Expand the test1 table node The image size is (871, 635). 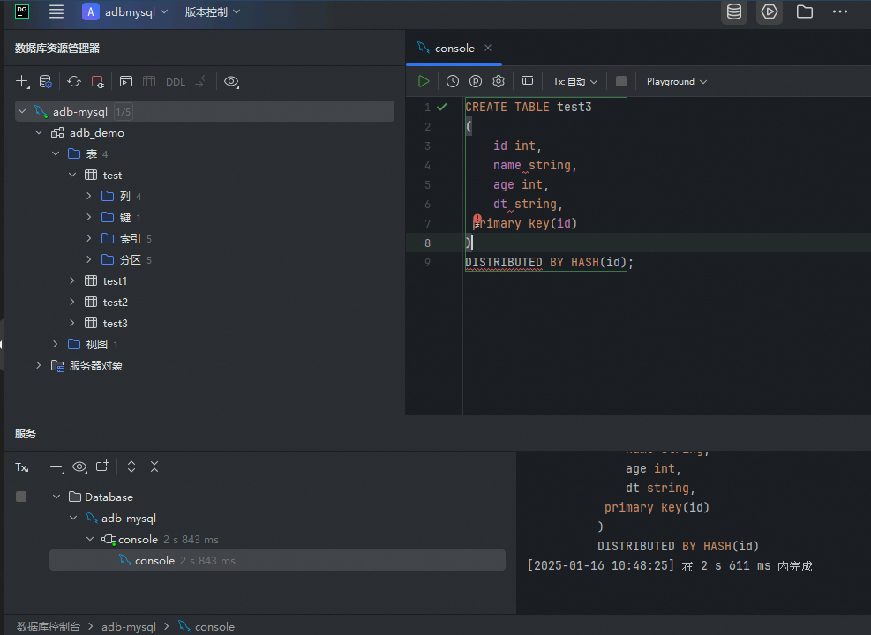click(73, 280)
